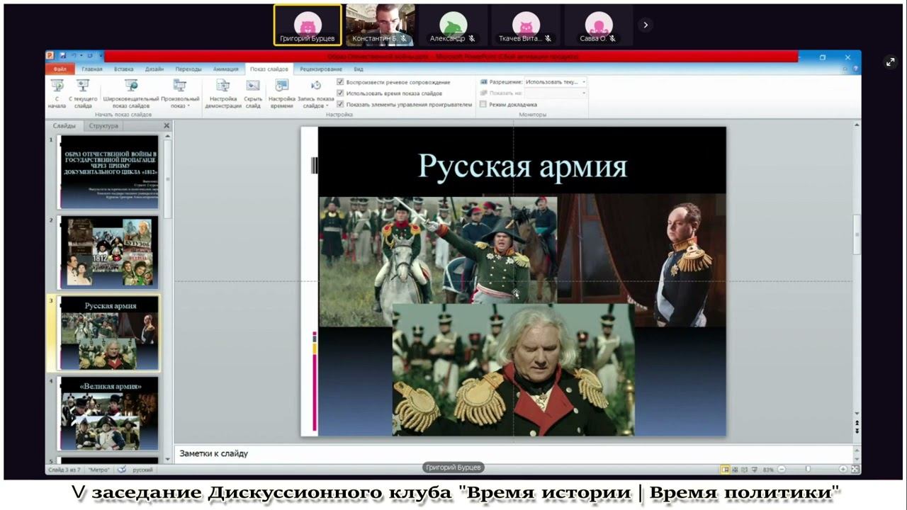Switch to the Анимация ribbon tab
This screenshot has width=907, height=510.
tap(226, 69)
